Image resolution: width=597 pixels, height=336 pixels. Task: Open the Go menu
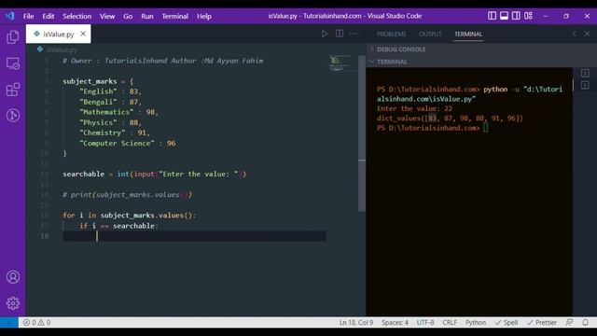pos(128,16)
